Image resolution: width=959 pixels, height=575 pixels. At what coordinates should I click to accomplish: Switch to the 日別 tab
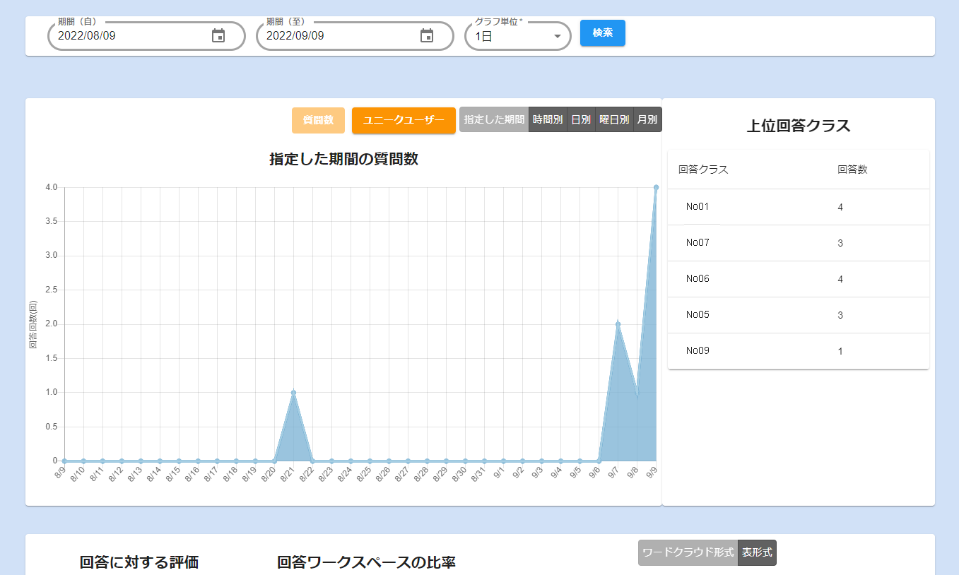pos(581,119)
